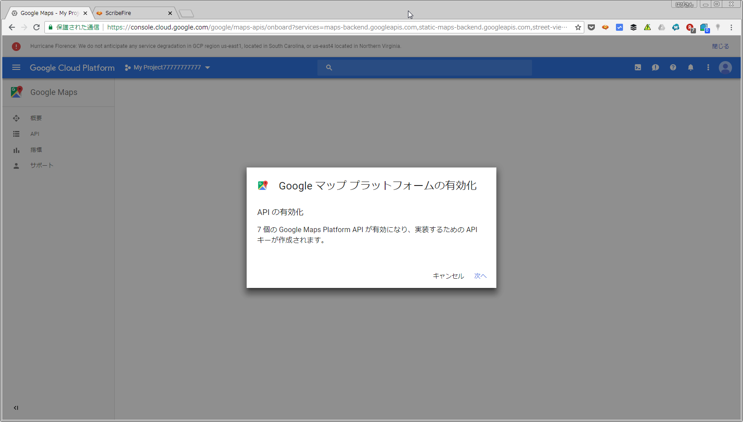
Task: Open the help question mark icon
Action: point(673,67)
